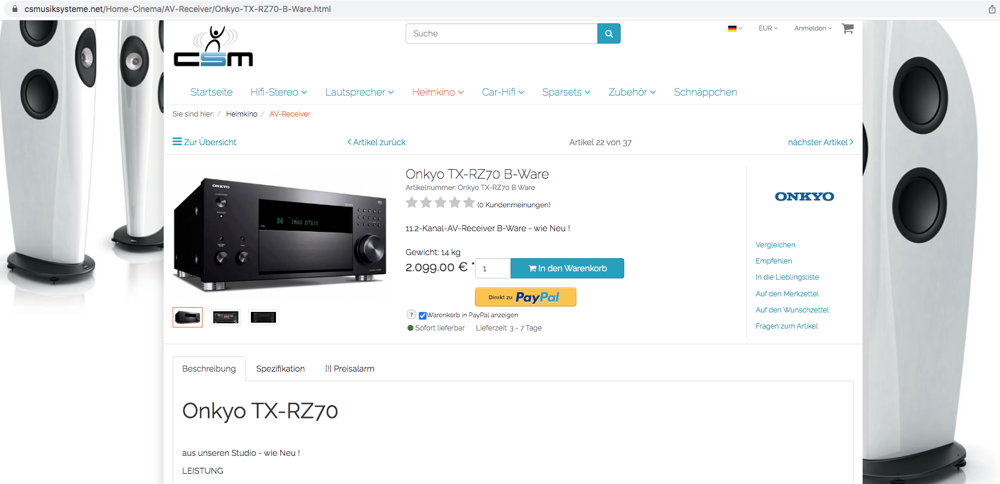This screenshot has height=484, width=1000.
Task: Expand the Anmelden dropdown
Action: [813, 28]
